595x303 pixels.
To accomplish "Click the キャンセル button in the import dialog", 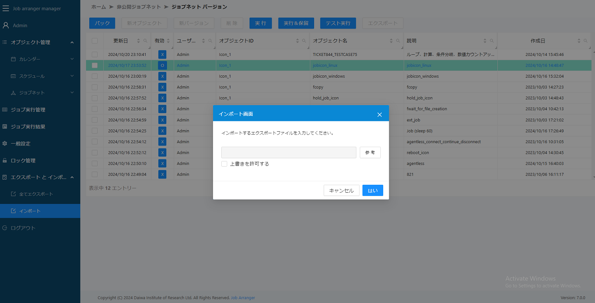I will pyautogui.click(x=341, y=190).
